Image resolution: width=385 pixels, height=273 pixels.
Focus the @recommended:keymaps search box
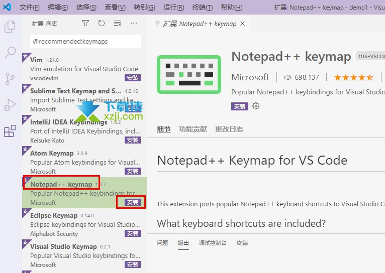(85, 41)
